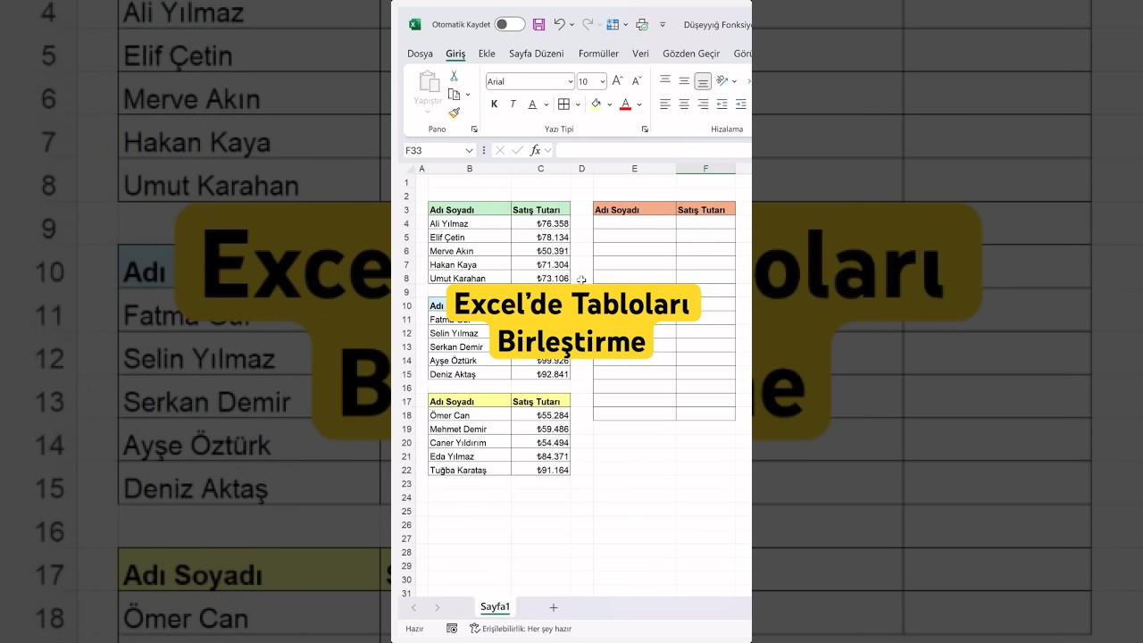Click the Yapıştır paste button
The image size is (1143, 643).
coord(429,93)
